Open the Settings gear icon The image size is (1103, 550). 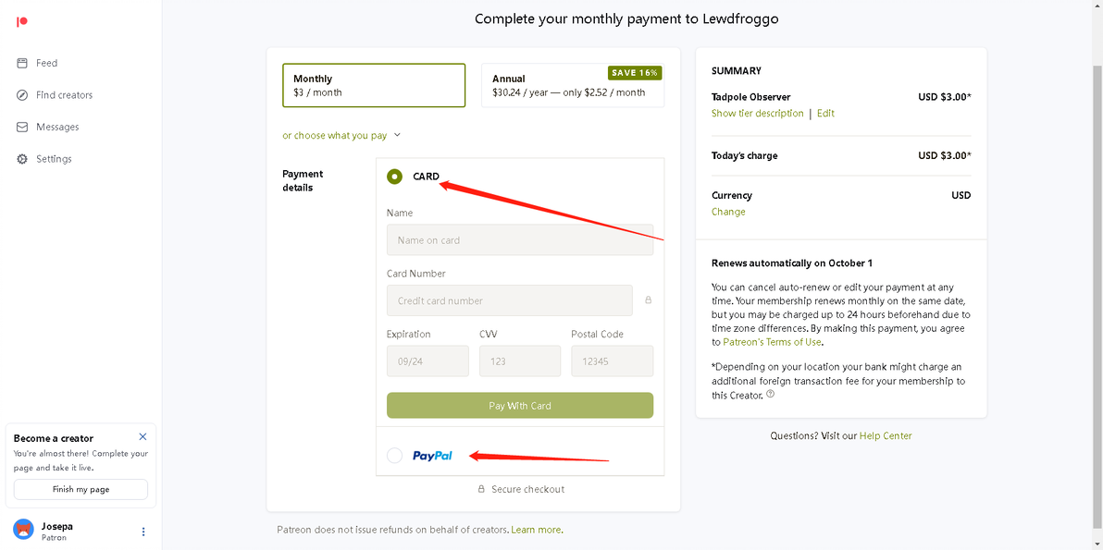tap(22, 159)
